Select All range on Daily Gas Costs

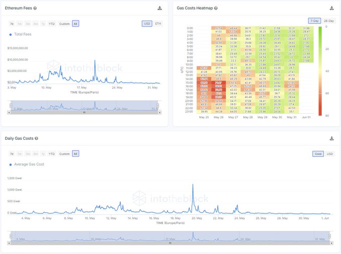coord(75,154)
